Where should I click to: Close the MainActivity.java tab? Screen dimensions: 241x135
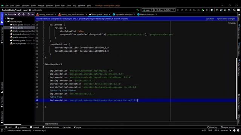point(156,14)
